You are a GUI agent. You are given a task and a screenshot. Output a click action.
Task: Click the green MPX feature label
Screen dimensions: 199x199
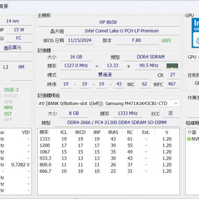coord(8,108)
